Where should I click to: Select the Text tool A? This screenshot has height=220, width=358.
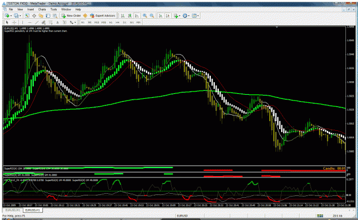pos(57,22)
